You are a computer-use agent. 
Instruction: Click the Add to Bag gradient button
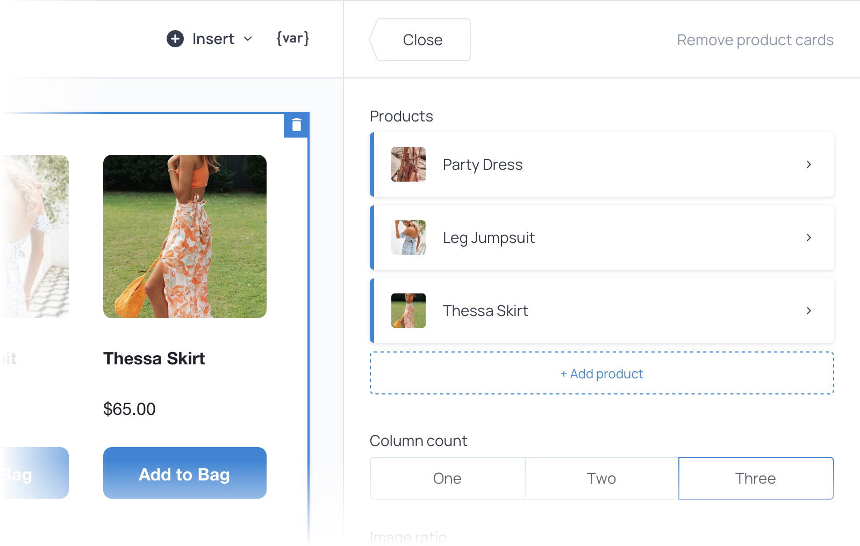coord(185,474)
